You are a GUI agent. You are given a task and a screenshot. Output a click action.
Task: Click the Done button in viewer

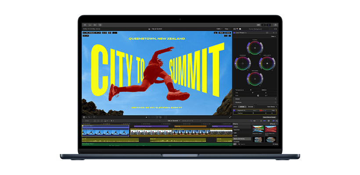pyautogui.click(x=228, y=33)
